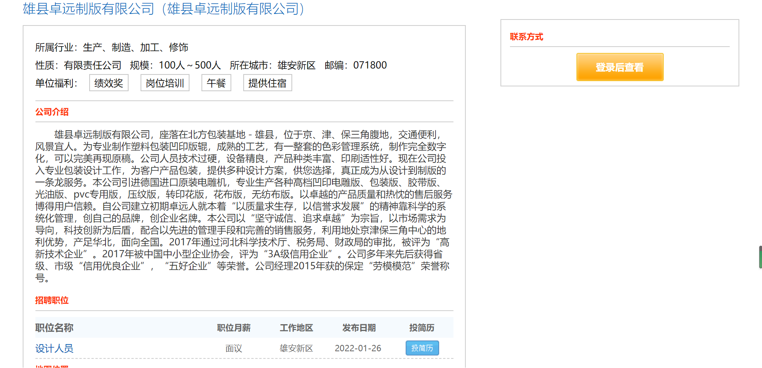Click the 规模：100人～500人 text
The image size is (762, 368).
175,65
